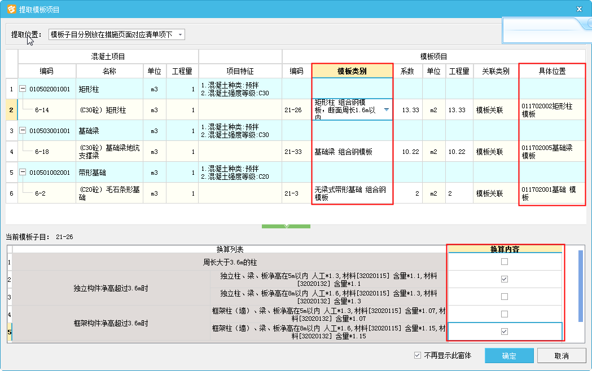592x371 pixels.
Task: Uncheck the 框架柱 8m以内 conversion checkbox
Action: [505, 332]
